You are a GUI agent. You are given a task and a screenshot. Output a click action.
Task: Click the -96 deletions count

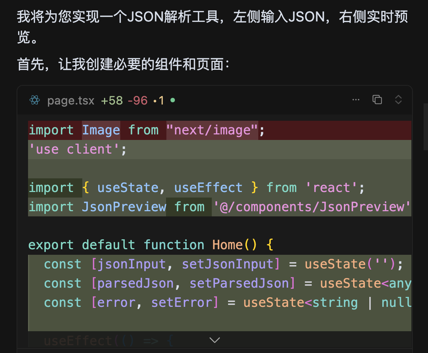click(x=137, y=100)
